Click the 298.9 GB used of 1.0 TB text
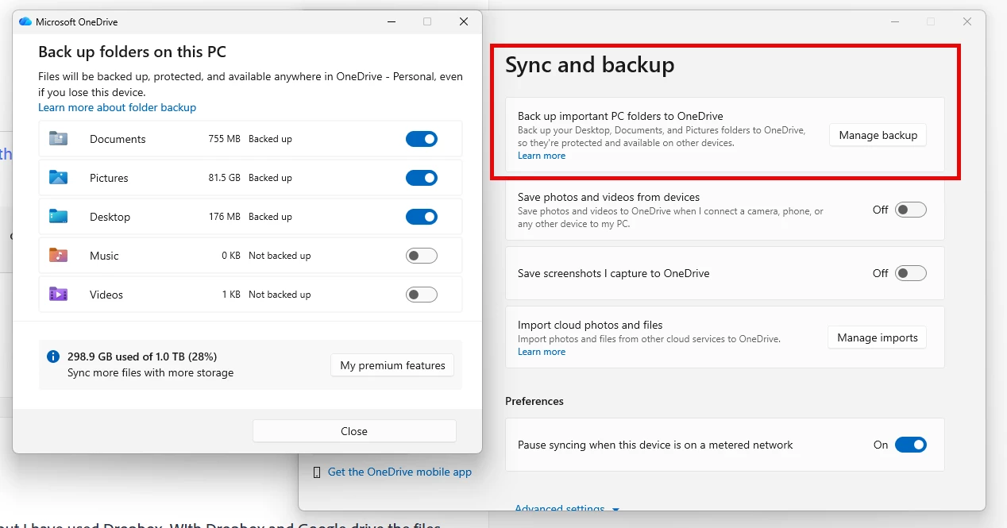 (x=142, y=356)
